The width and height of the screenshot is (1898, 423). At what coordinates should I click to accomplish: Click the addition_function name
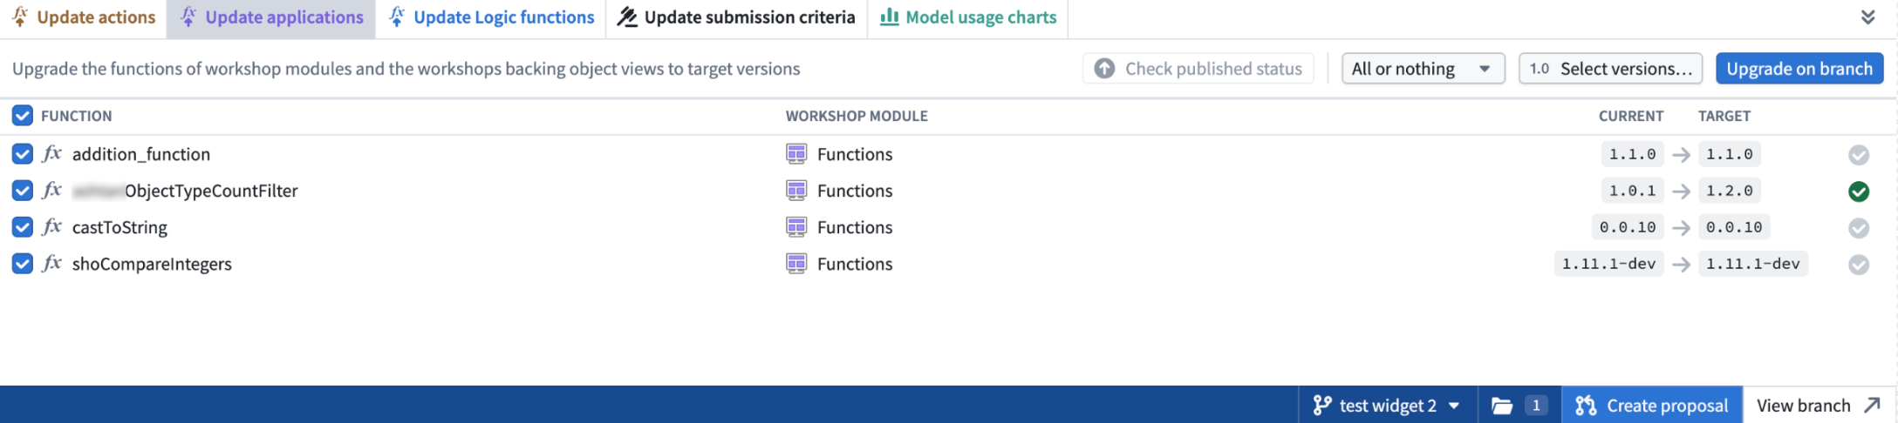click(141, 154)
